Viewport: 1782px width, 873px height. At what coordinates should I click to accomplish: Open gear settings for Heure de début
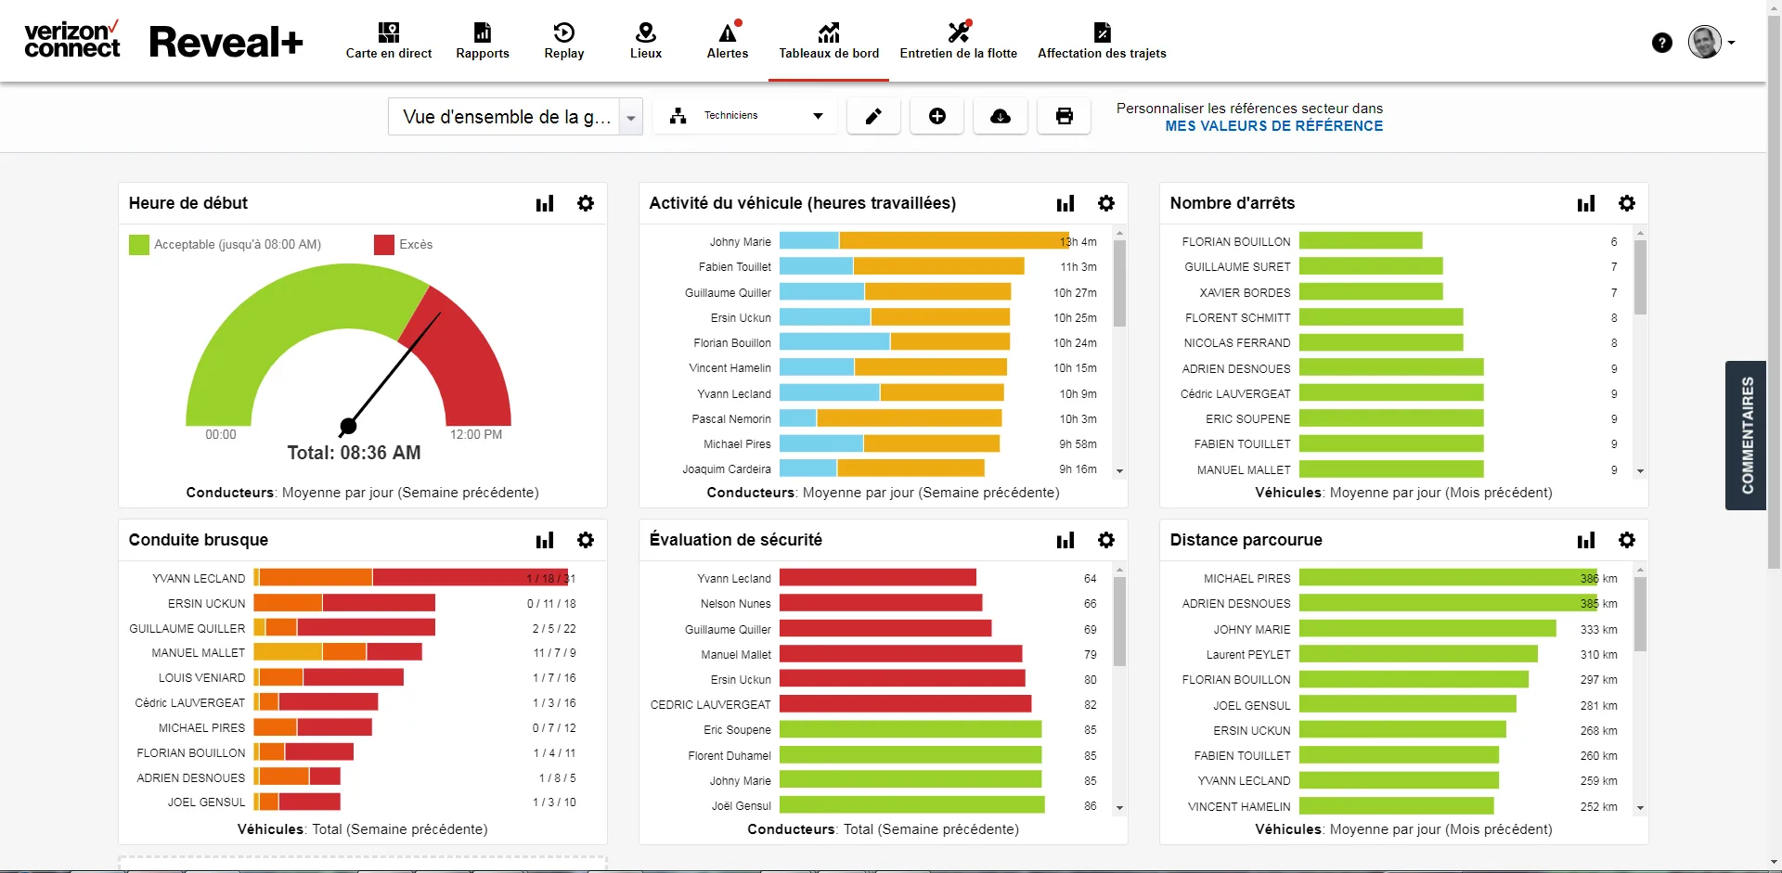coord(586,203)
